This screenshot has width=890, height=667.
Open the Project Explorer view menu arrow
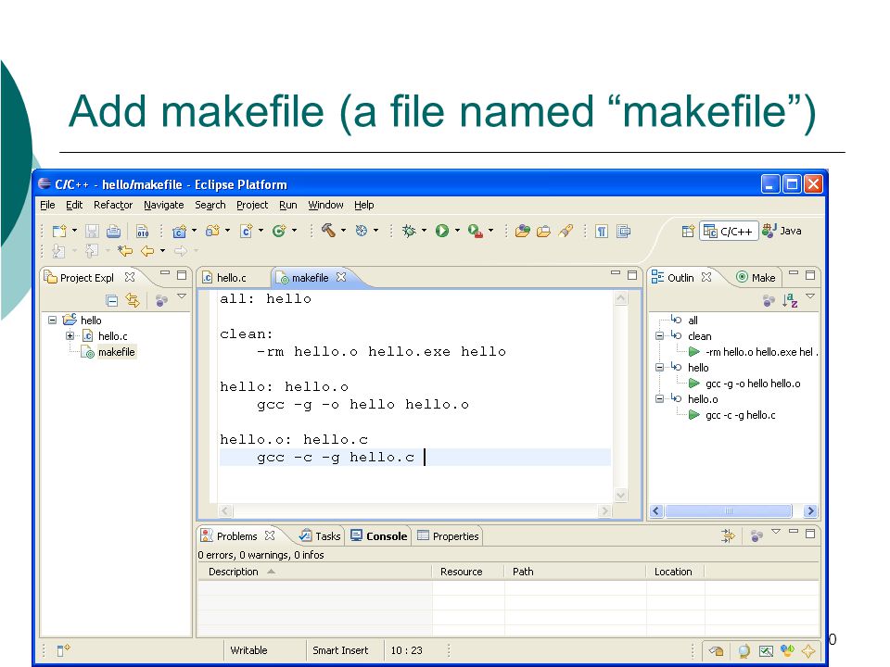coord(182,296)
